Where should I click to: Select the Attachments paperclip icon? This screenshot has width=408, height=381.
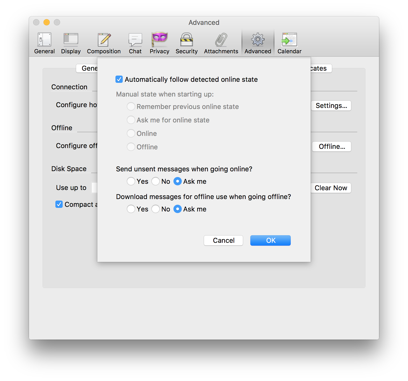(221, 40)
